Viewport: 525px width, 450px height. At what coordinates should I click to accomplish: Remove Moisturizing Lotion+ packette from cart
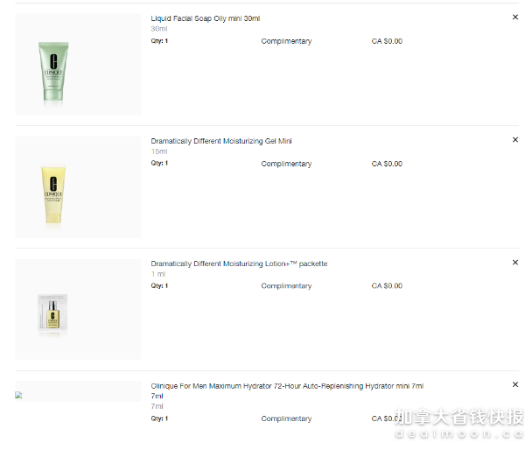pos(515,263)
